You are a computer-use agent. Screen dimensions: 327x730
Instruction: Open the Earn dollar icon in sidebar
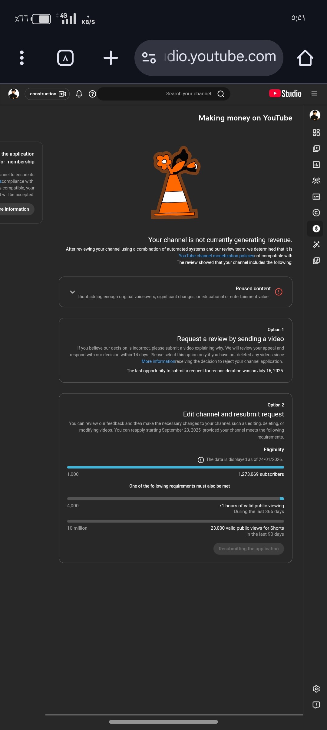(316, 229)
